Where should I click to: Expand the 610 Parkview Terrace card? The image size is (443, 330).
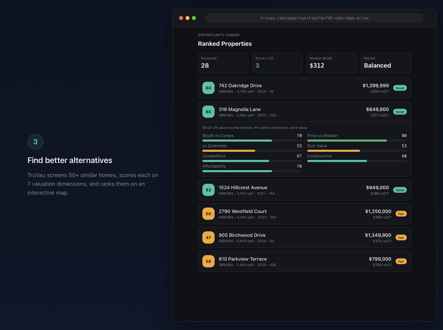(x=305, y=261)
